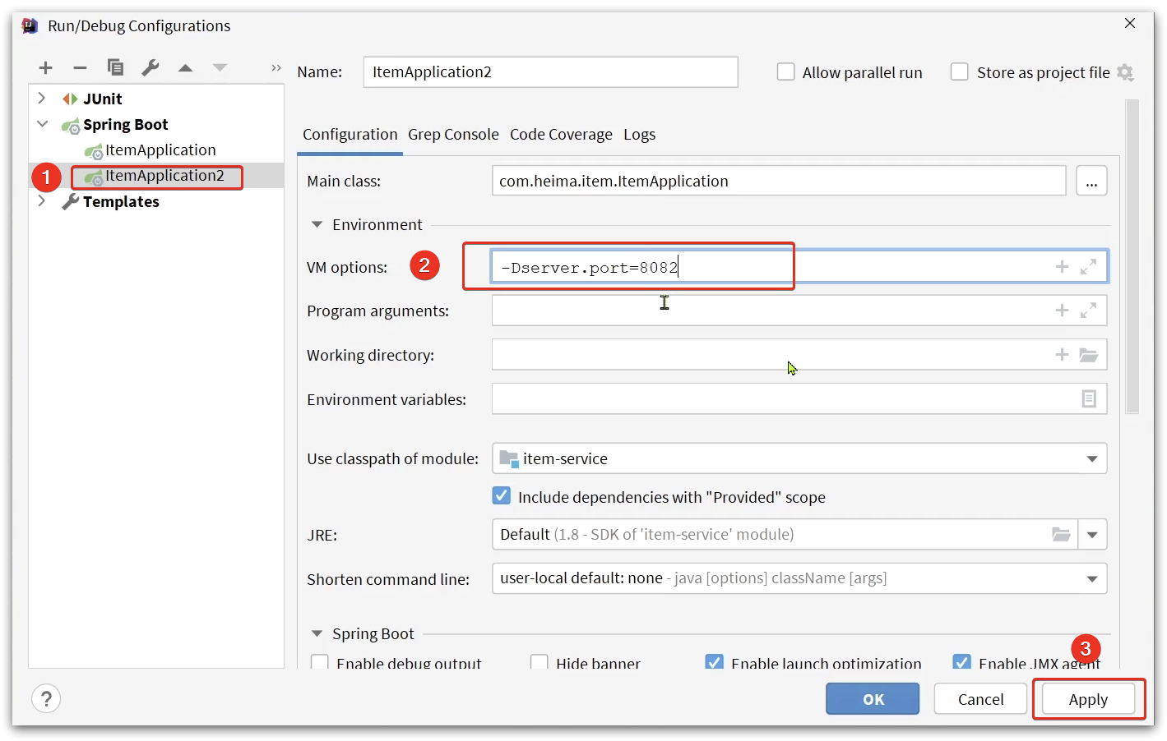The width and height of the screenshot is (1167, 741).
Task: Switch to Configuration tab
Action: tap(350, 135)
